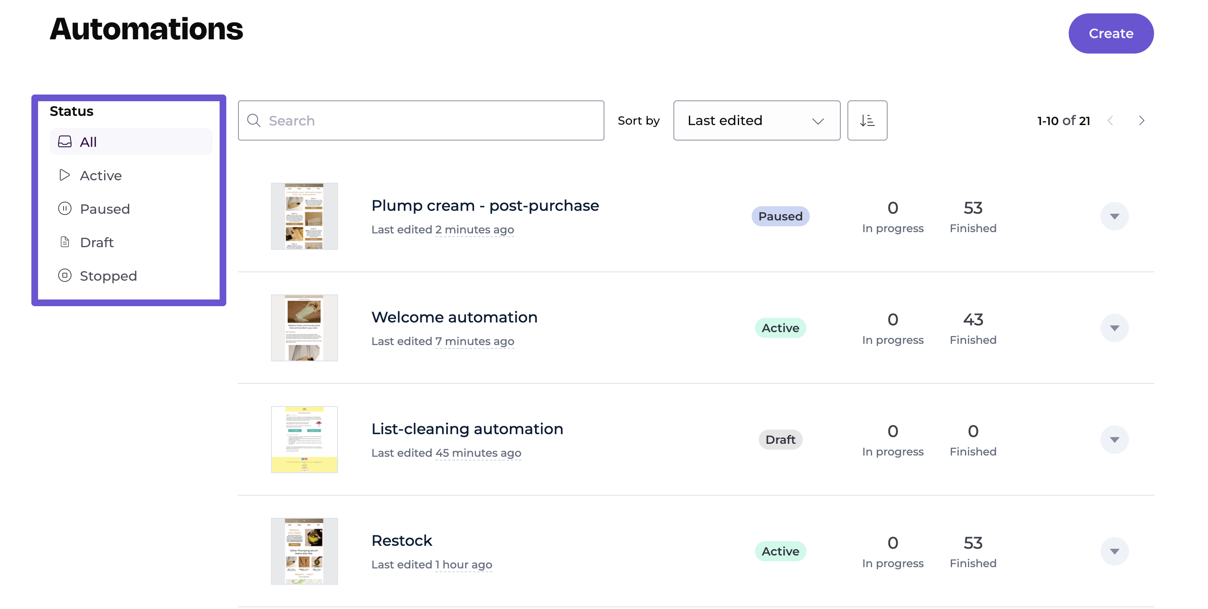Click Restock email thumbnail preview

click(x=305, y=551)
